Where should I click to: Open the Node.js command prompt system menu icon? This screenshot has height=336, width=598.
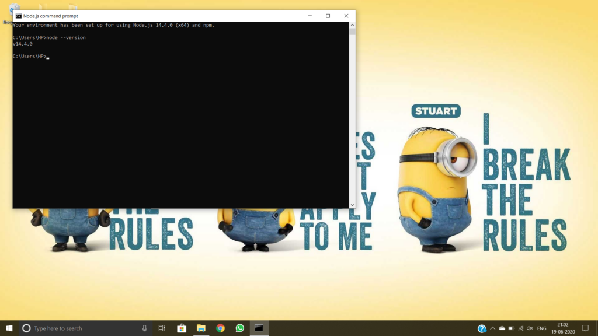[x=18, y=16]
